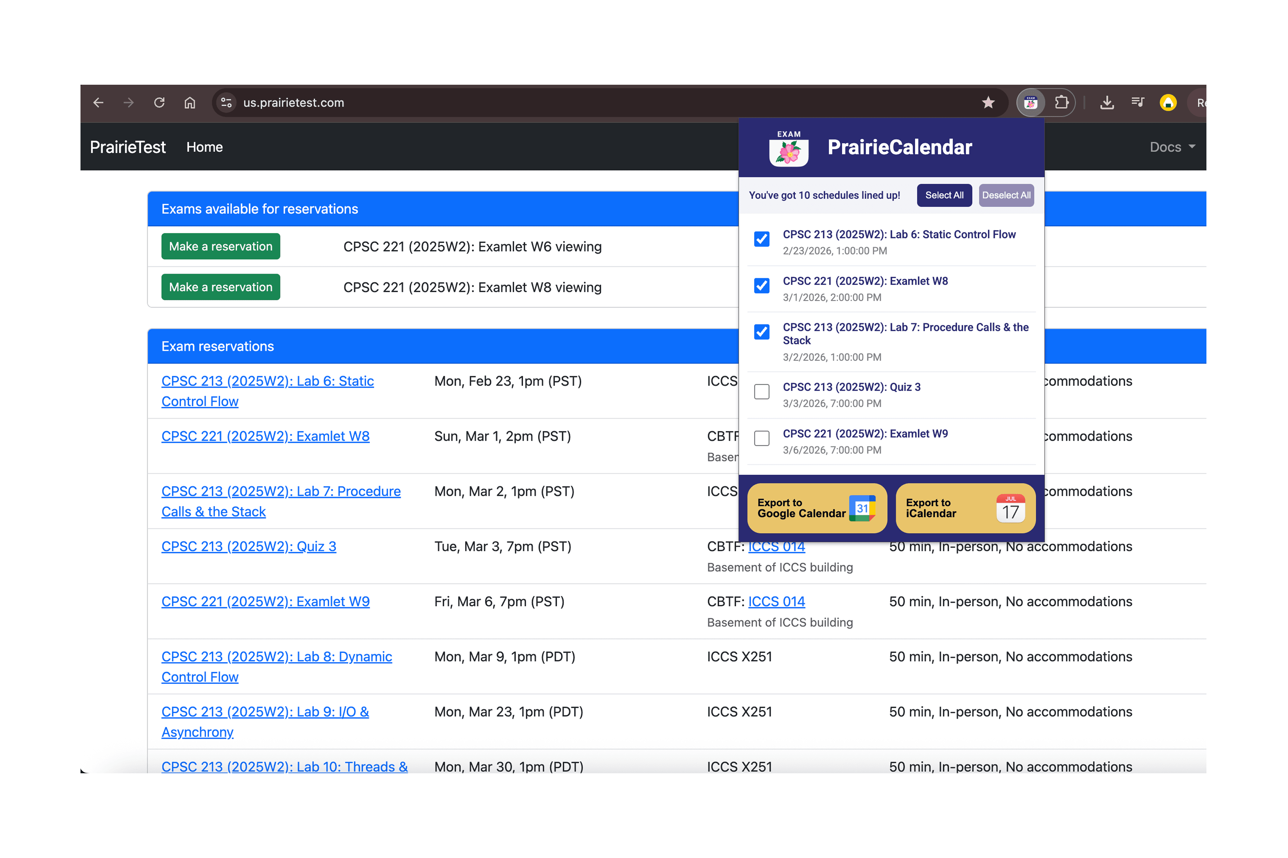Open the extensions puzzle piece icon
The image size is (1288, 858).
click(x=1061, y=103)
